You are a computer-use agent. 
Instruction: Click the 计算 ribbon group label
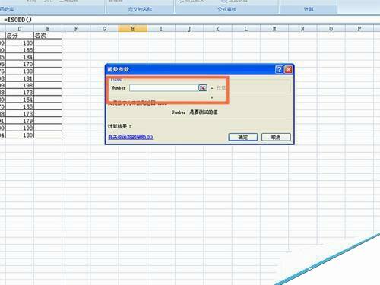pyautogui.click(x=309, y=9)
